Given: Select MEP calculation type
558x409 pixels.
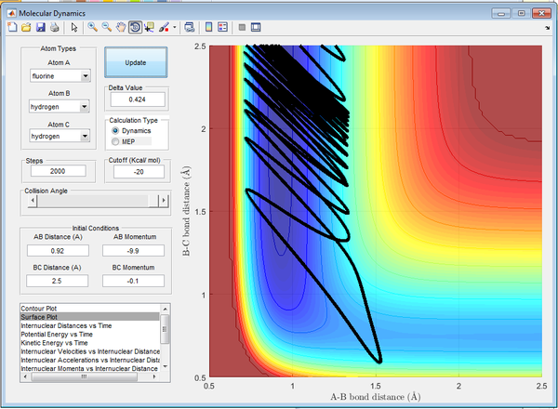Looking at the screenshot, I should click(116, 142).
